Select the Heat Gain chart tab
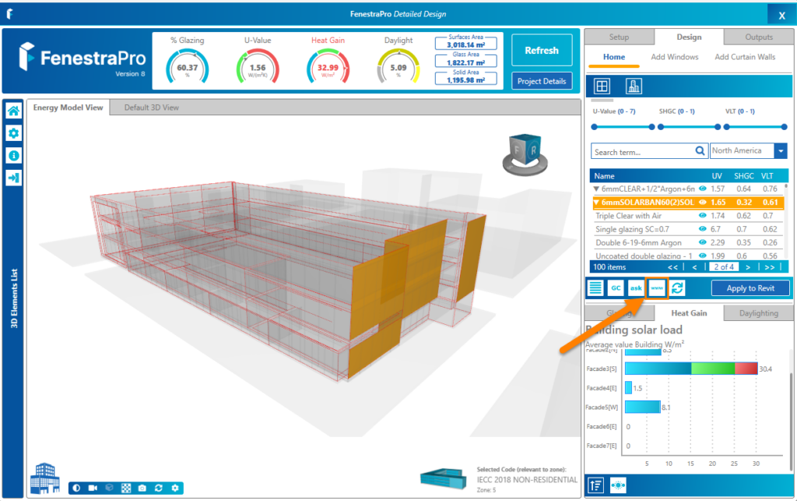Screen dimensions: 797x501 (689, 312)
